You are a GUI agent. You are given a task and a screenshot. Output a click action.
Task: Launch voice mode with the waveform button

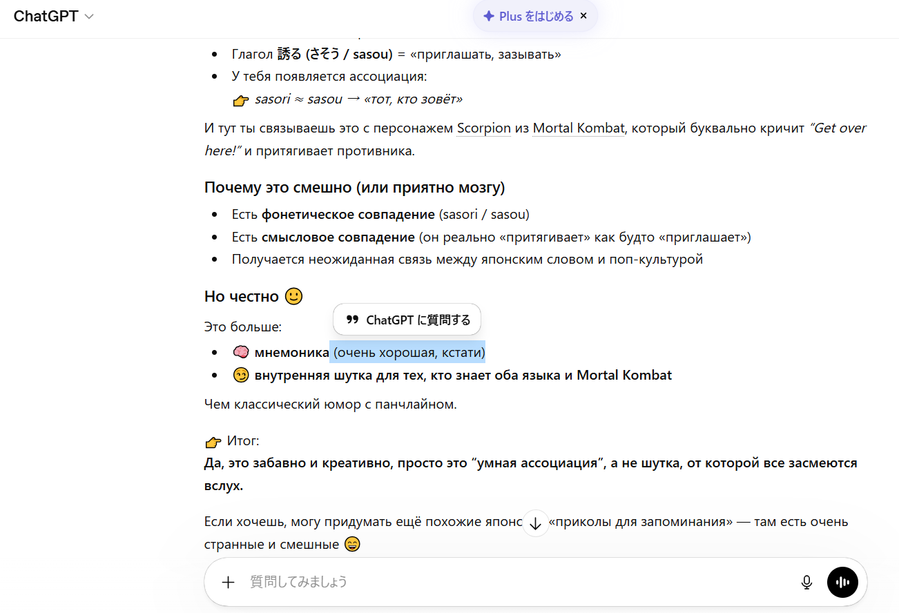(x=842, y=582)
